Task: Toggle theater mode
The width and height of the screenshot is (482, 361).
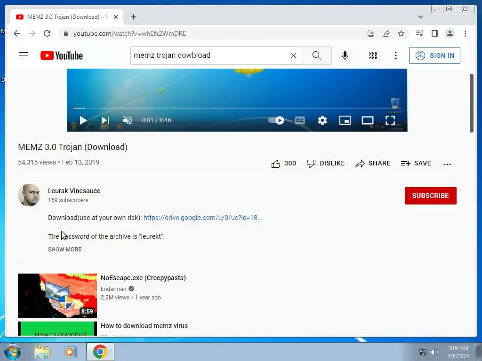Action: click(368, 120)
